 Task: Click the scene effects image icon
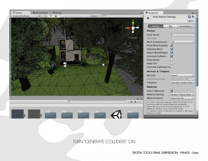(x=56, y=16)
